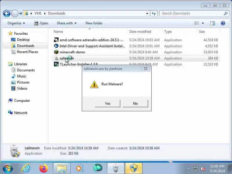Viewport: 232px width, 174px height.
Task: Open the clock showing 11:00 AM
Action: coord(217,168)
